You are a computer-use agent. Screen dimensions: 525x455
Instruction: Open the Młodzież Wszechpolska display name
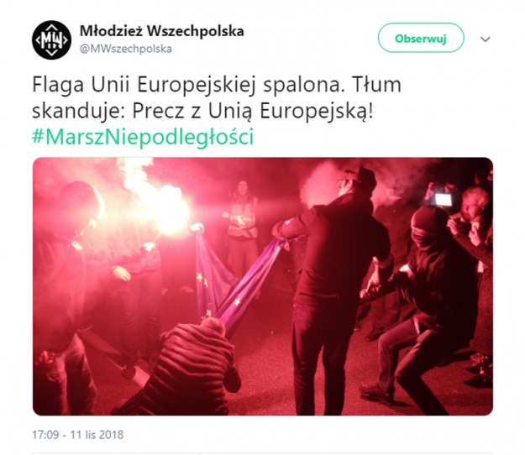click(x=162, y=31)
